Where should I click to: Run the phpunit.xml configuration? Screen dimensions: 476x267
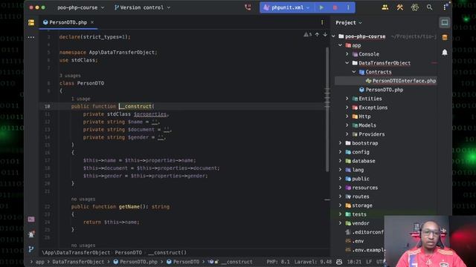(x=321, y=7)
